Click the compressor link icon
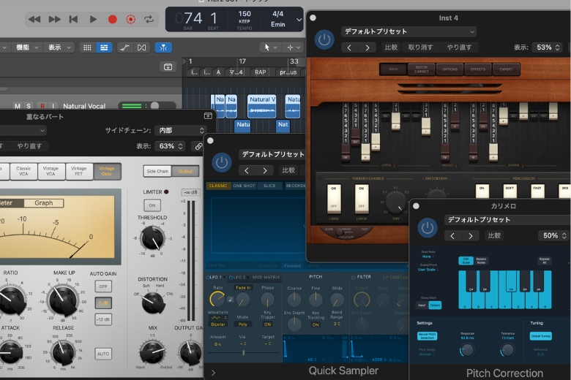 [x=198, y=146]
